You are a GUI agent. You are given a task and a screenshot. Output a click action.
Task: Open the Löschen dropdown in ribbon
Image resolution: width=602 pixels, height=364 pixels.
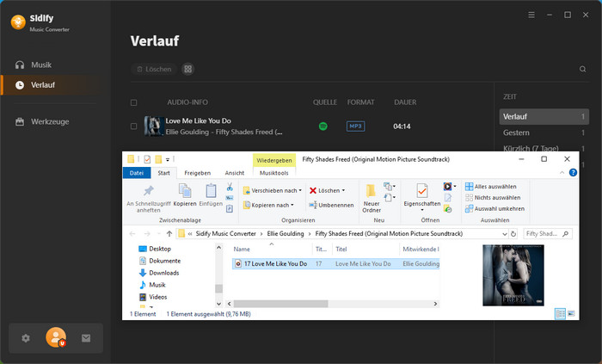(327, 190)
